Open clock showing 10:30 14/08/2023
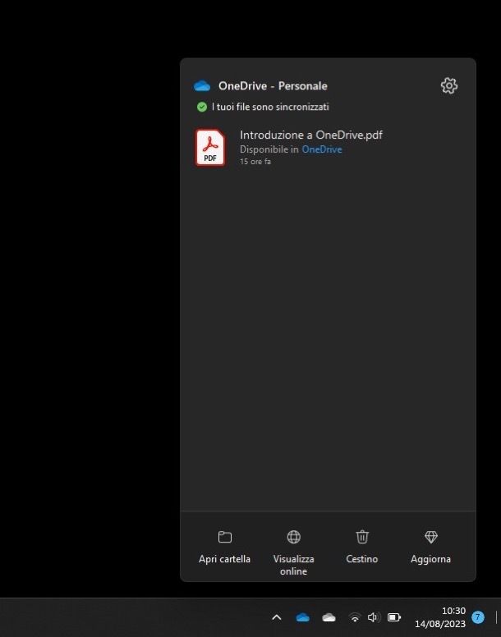 click(440, 617)
